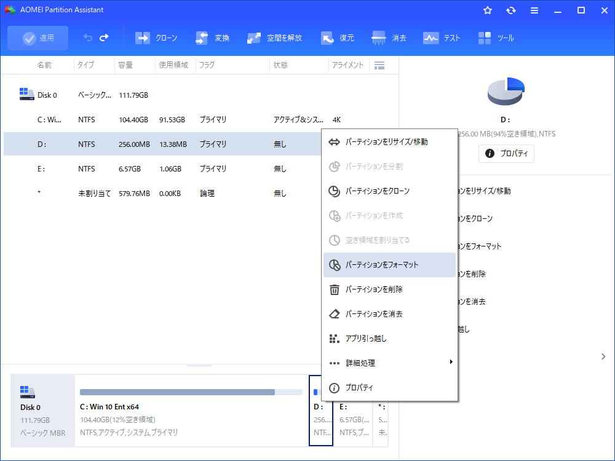
Task: Expand the 詳細処理 submenu arrow
Action: [452, 362]
